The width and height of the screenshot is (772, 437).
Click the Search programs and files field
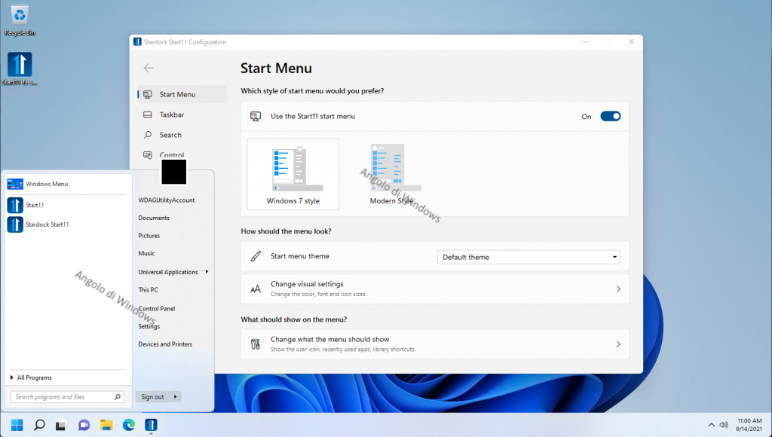62,396
